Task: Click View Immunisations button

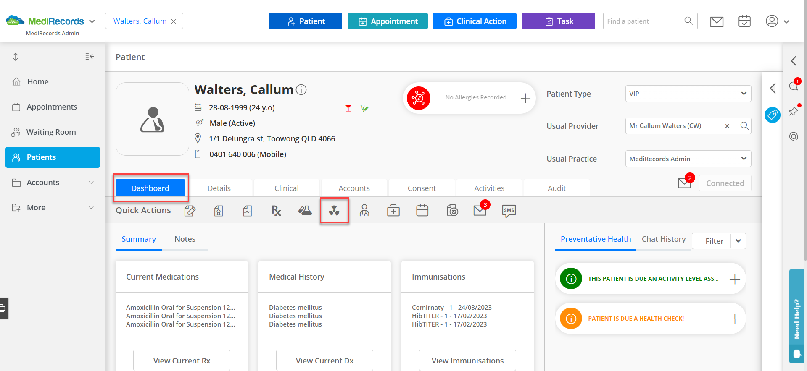Action: click(x=467, y=361)
